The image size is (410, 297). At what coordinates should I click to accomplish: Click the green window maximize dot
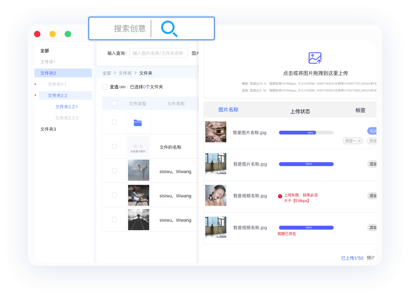(68, 34)
